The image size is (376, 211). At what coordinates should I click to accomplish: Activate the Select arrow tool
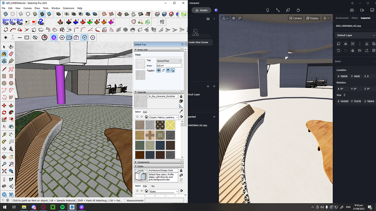click(x=5, y=47)
